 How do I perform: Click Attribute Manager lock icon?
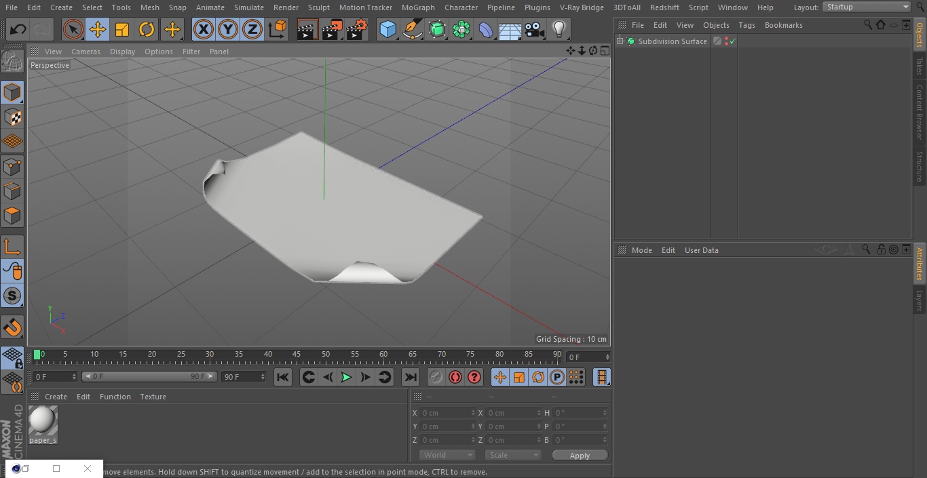point(881,250)
